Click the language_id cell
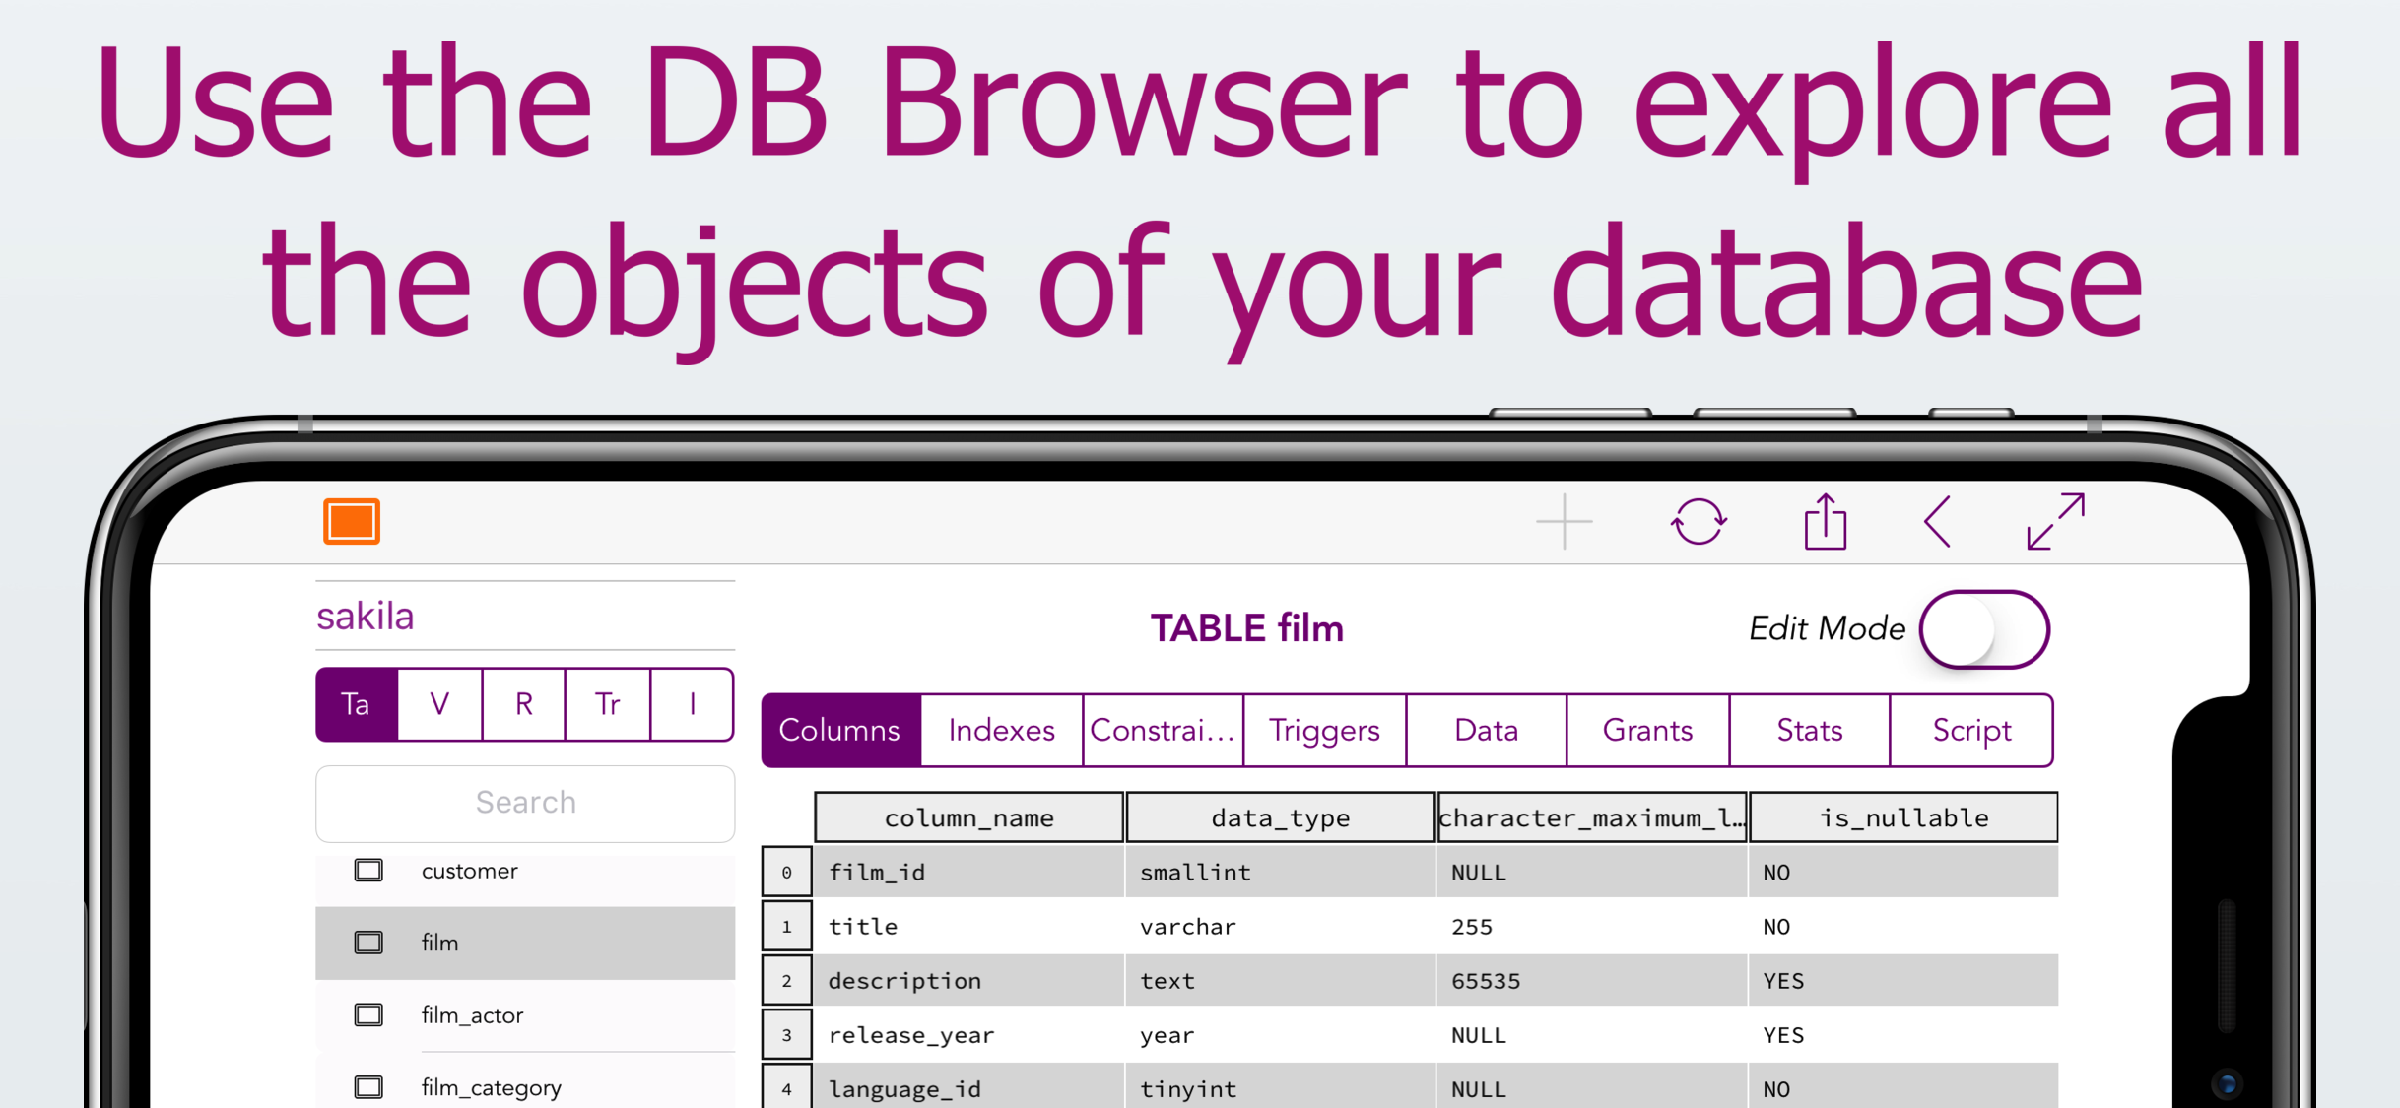The image size is (2400, 1108). tap(969, 1086)
